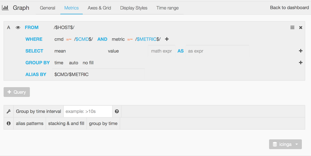
Task: Expand the 'stacking & and fill' help section
Action: (x=66, y=124)
